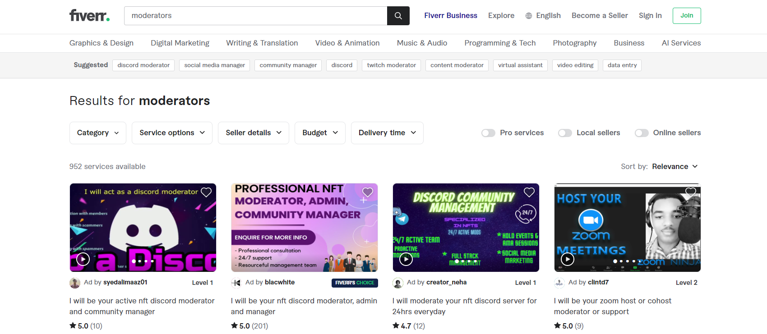Favorite the blacwhite NFT moderator gig
The width and height of the screenshot is (767, 334).
click(368, 192)
